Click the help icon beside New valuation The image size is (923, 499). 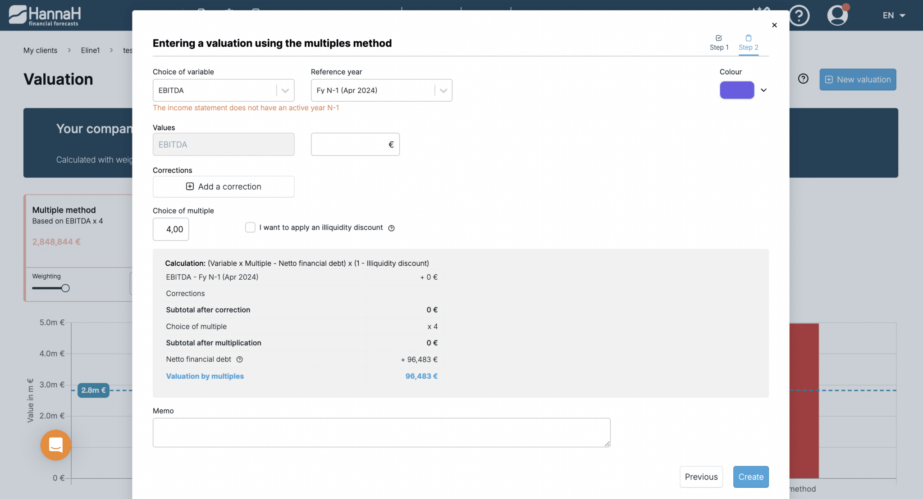pos(803,79)
